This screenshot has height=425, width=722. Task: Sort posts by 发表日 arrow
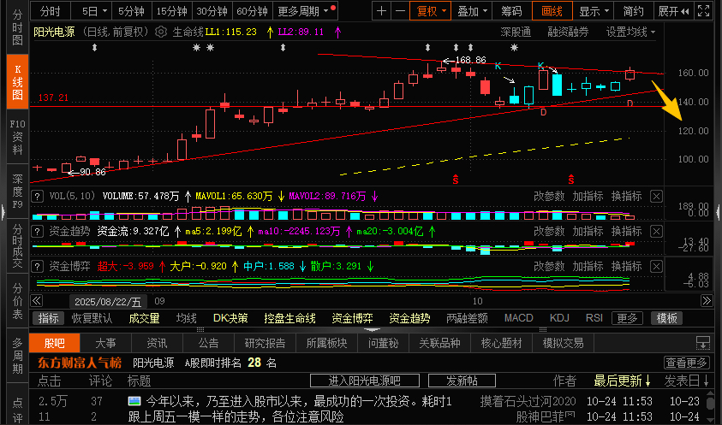coord(706,381)
